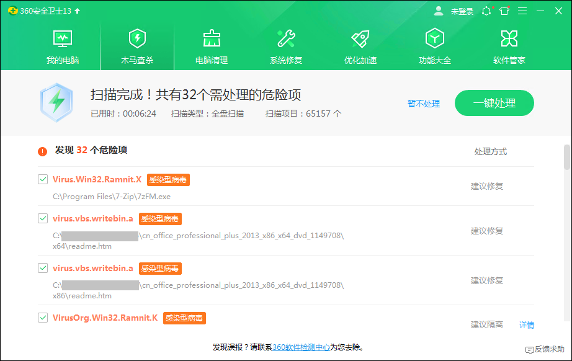Viewport: 572px width, 361px height.
Task: Uncheck the Virus.Win32.Ramnit.X threat
Action: point(43,179)
